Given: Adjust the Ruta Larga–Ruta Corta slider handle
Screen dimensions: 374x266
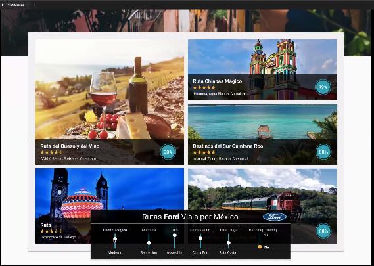Looking at the screenshot, I should pos(228,243).
